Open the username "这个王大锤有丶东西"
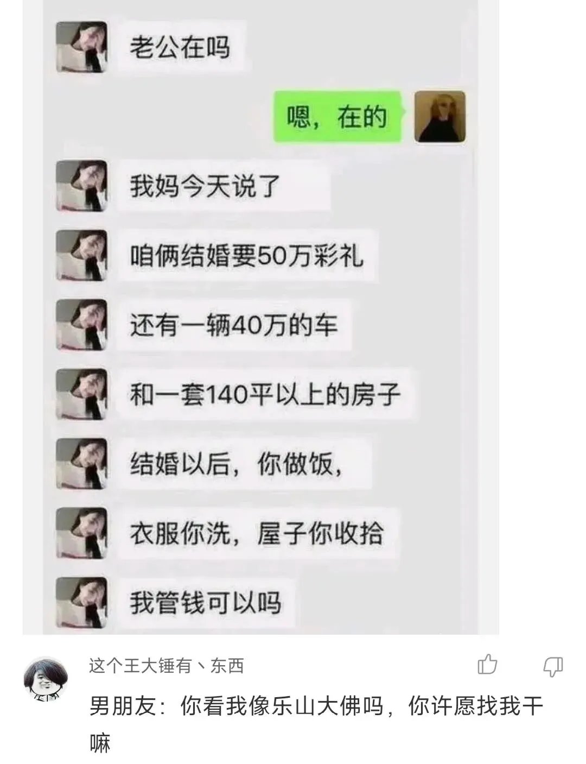The height and width of the screenshot is (764, 586). [166, 665]
